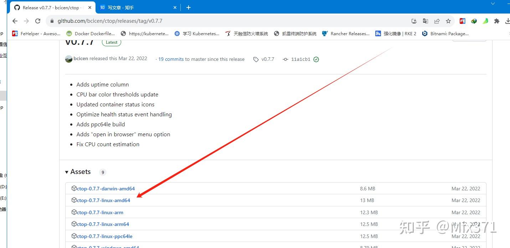Screen dimensions: 510x248
Task: Click the share page icon
Action: 437,21
